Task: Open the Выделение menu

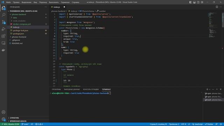Action: pyautogui.click(x=27, y=2)
